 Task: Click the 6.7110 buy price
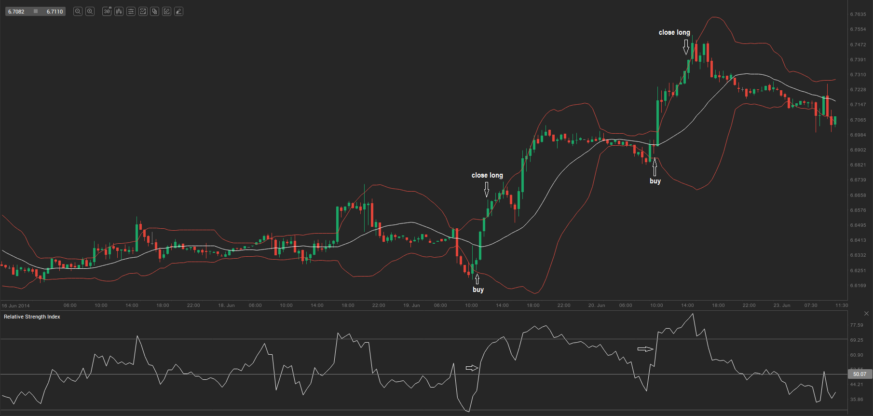pyautogui.click(x=55, y=12)
